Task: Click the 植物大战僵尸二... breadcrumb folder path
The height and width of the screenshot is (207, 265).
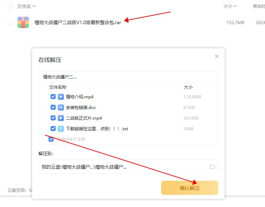Action: (60, 77)
